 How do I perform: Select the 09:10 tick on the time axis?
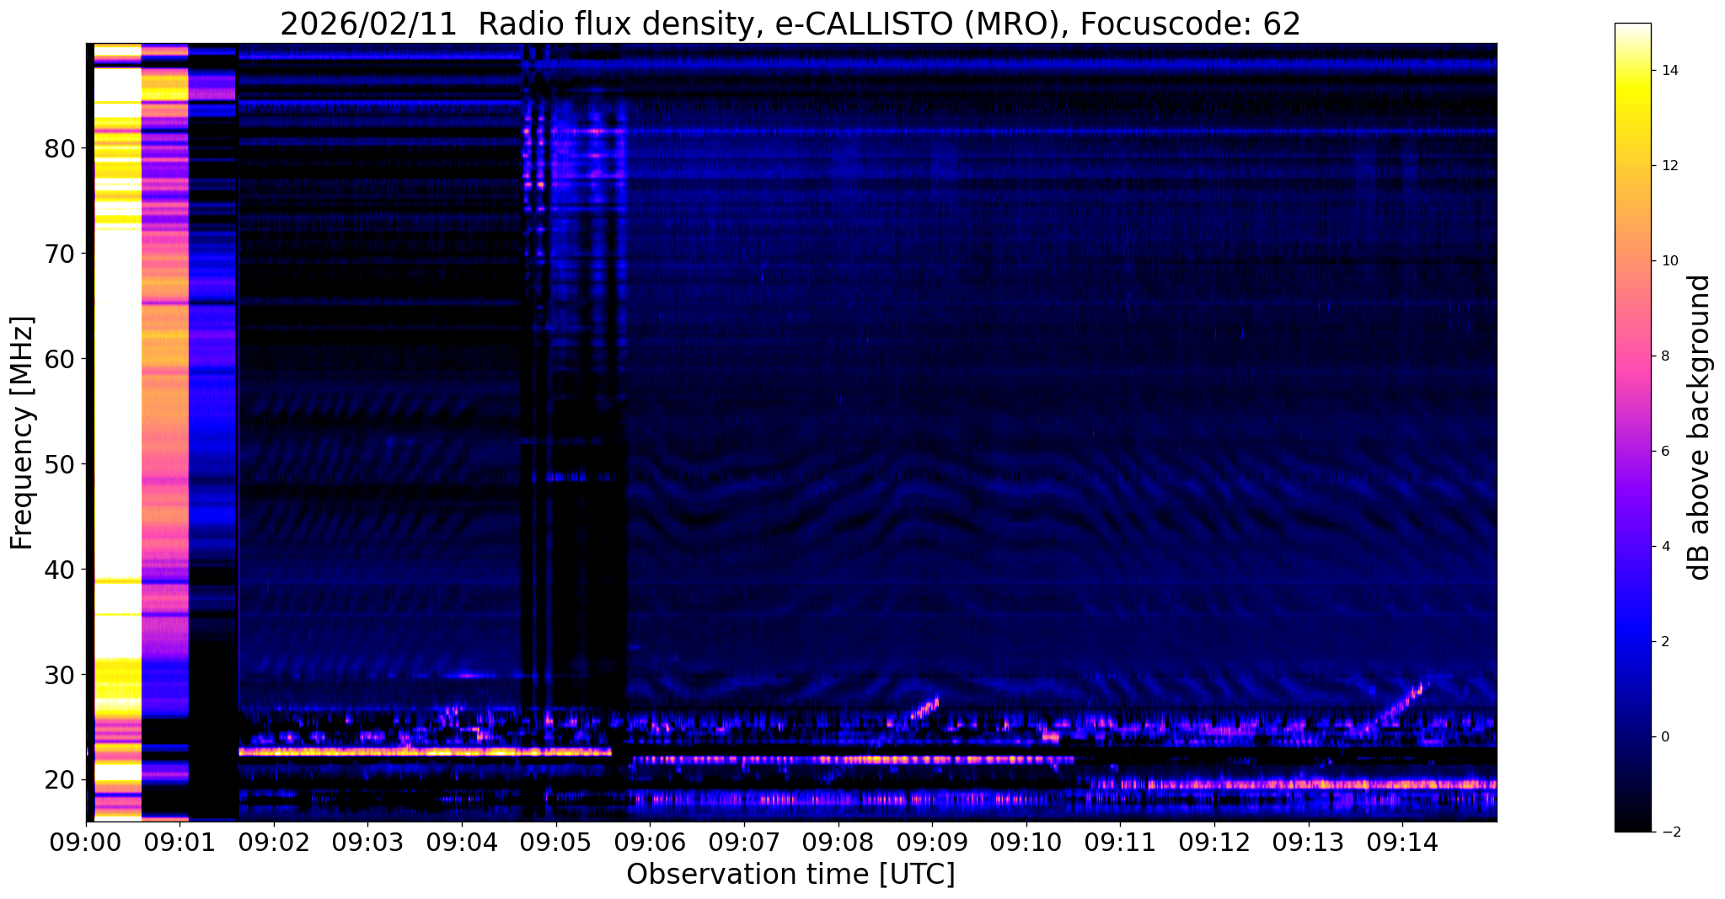click(1026, 841)
